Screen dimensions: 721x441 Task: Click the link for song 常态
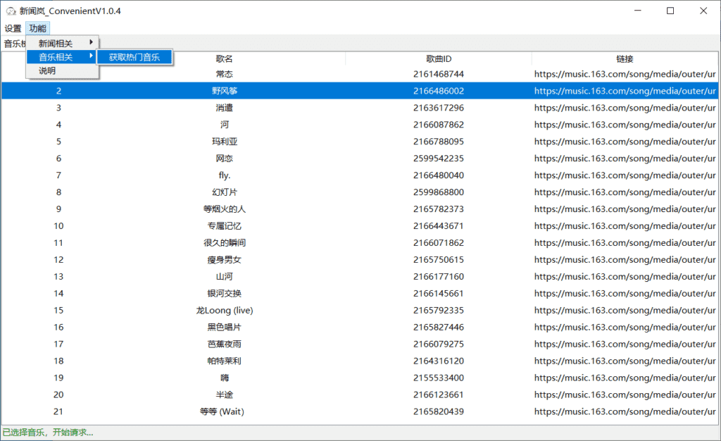click(x=625, y=74)
